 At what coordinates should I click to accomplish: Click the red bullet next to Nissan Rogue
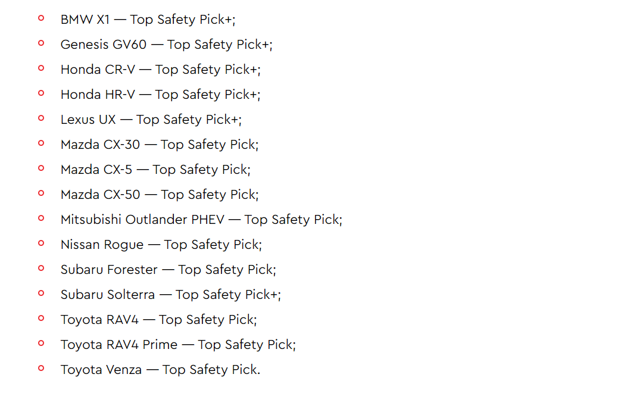point(41,243)
